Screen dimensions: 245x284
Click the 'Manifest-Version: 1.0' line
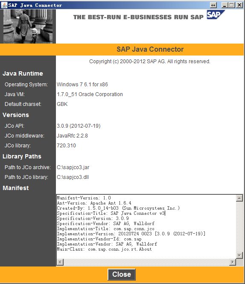coord(84,198)
